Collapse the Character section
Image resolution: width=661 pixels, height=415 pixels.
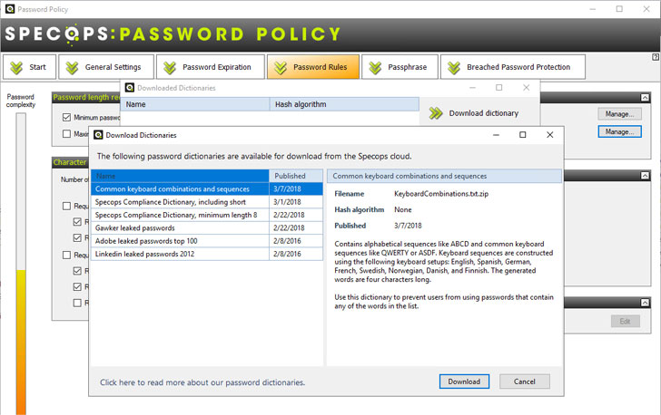(645, 176)
